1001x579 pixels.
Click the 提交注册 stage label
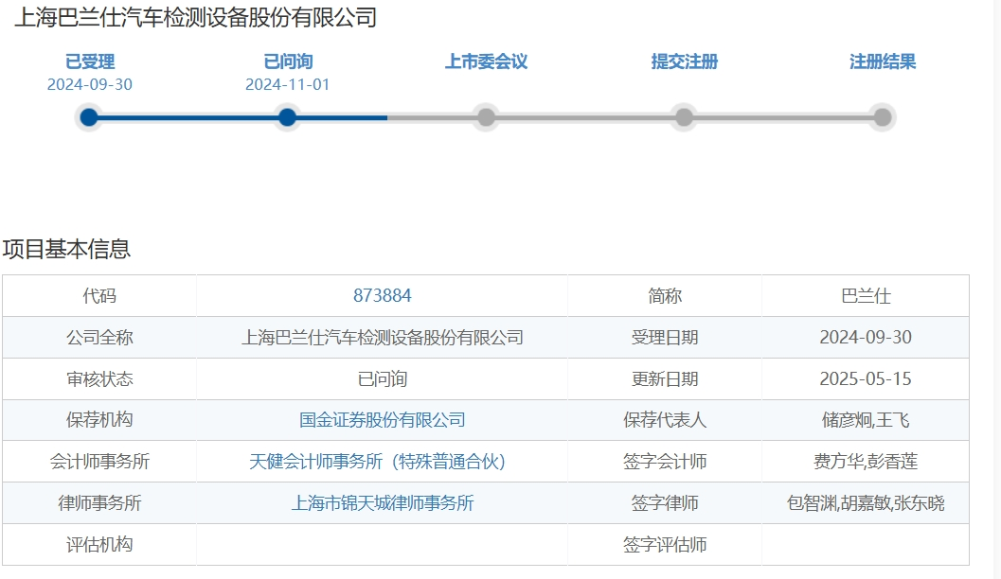click(x=685, y=61)
